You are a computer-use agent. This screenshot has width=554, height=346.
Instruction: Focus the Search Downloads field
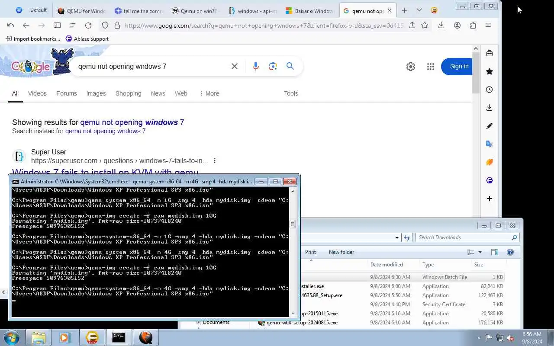[x=467, y=237]
